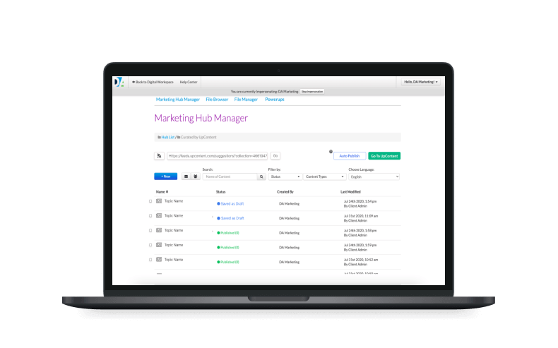Click the green Go To UpContent button

[x=384, y=156]
